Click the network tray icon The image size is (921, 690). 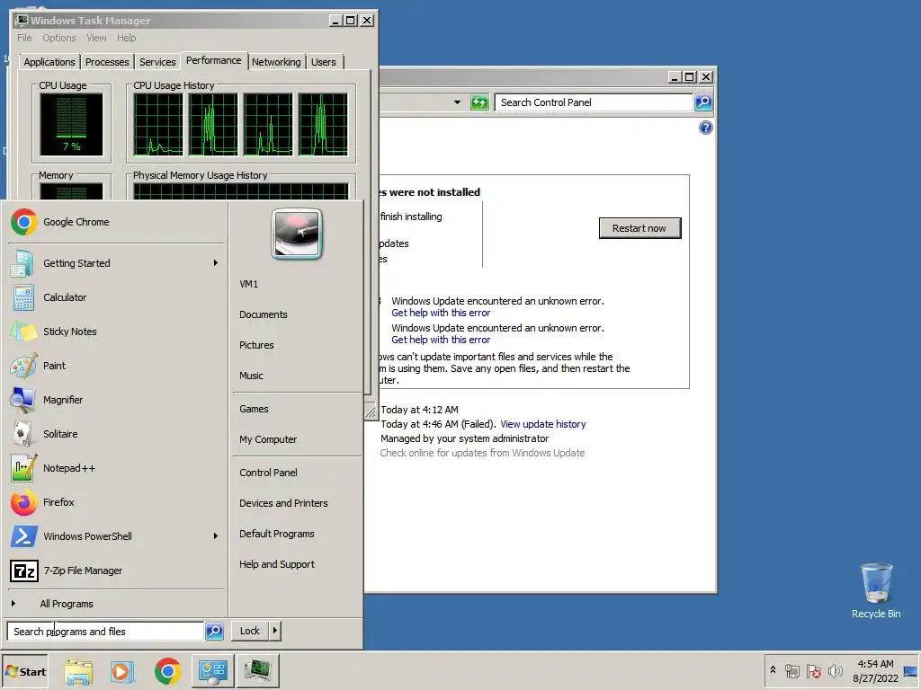click(x=792, y=670)
